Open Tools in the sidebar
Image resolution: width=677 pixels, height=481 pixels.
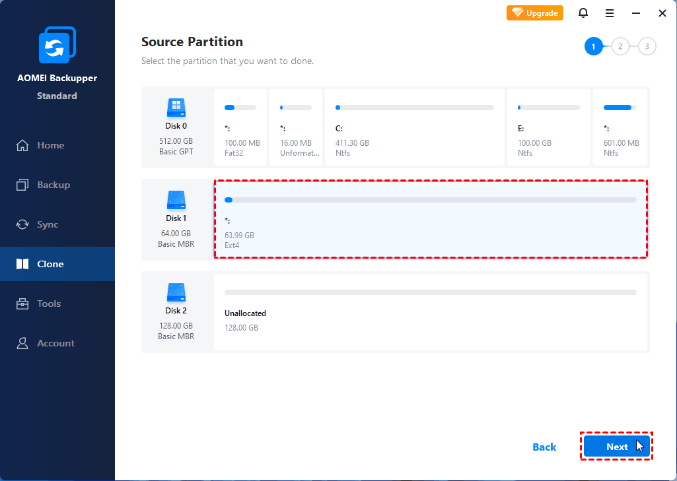(x=49, y=304)
